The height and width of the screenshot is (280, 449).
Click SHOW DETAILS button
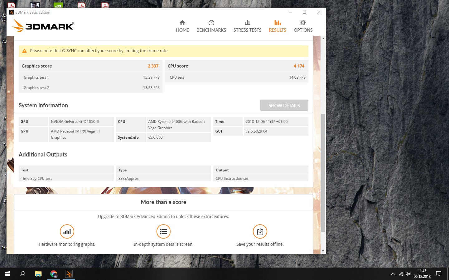[284, 105]
